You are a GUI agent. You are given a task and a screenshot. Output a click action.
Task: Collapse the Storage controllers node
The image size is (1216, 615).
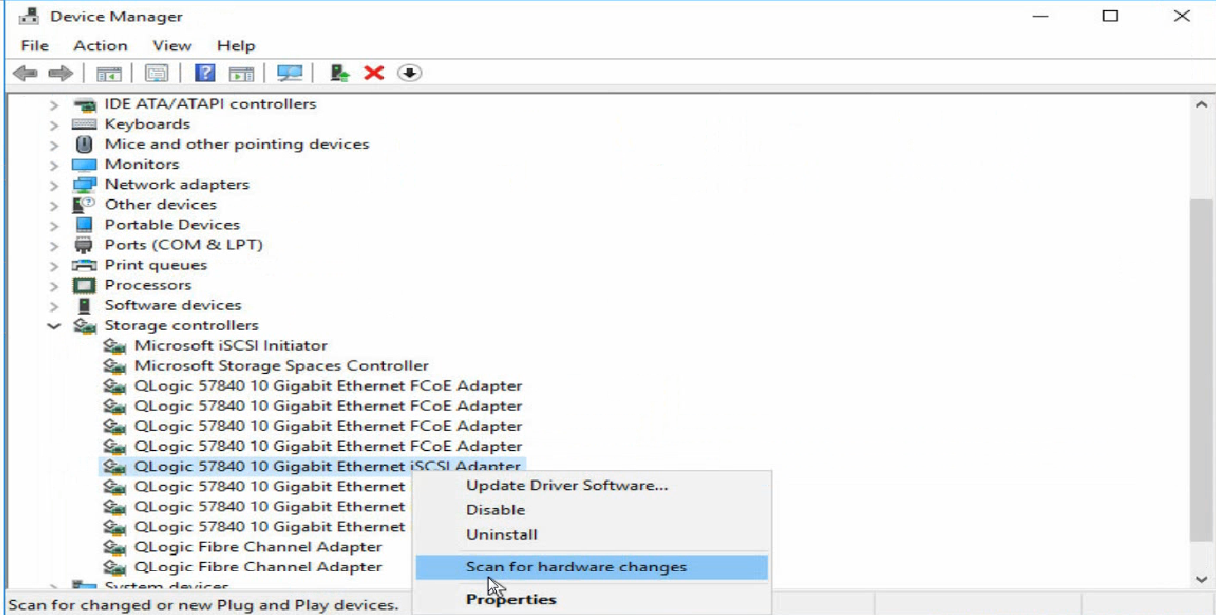(x=54, y=327)
